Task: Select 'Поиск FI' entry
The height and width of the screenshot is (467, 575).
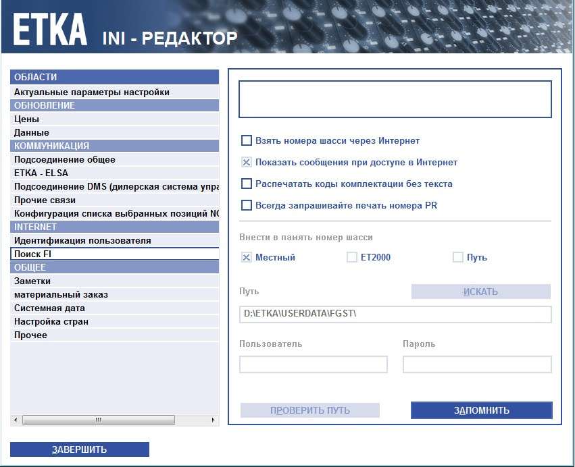Action: (x=114, y=254)
